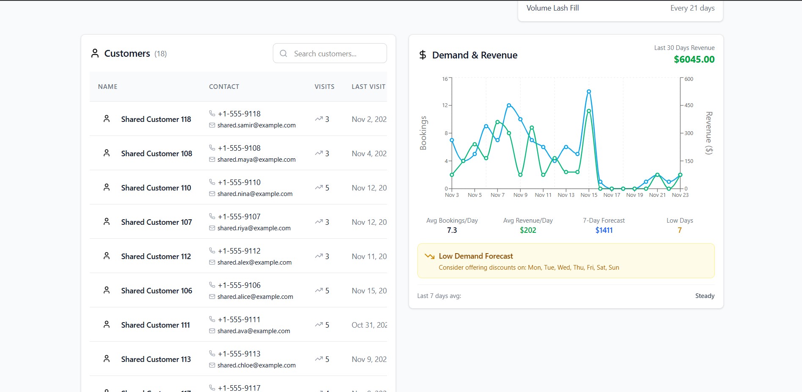Click the Low Demand Forecast heading
Screen dimensions: 802x392
pyautogui.click(x=476, y=256)
